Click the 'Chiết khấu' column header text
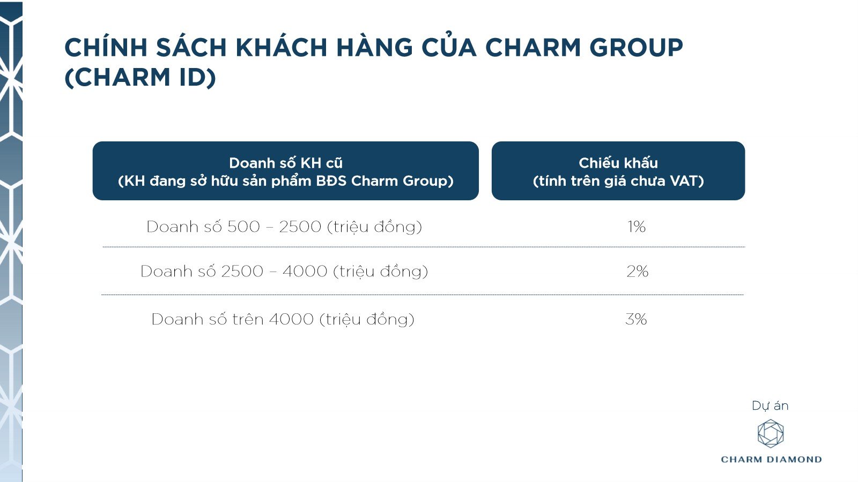The width and height of the screenshot is (858, 482). 618,163
